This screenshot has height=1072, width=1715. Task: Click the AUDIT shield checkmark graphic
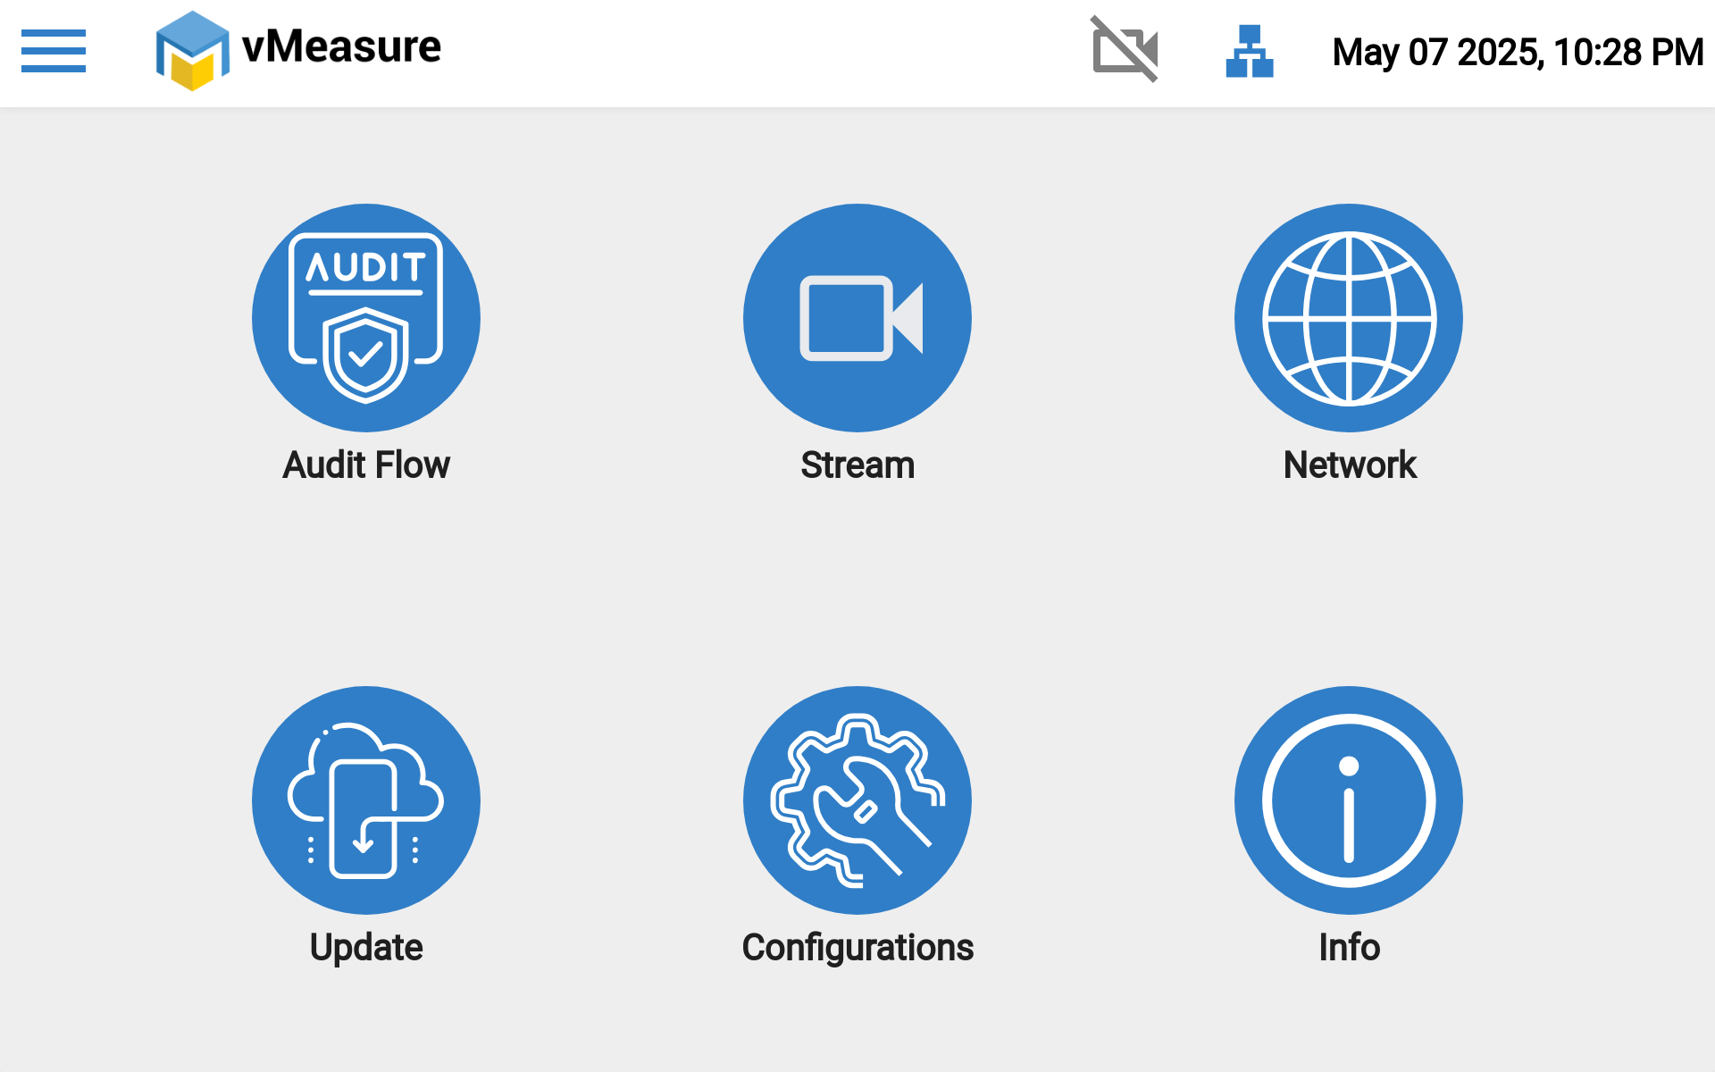point(365,356)
